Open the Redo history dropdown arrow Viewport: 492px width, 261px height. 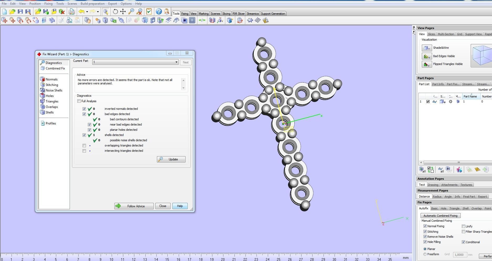pos(98,12)
